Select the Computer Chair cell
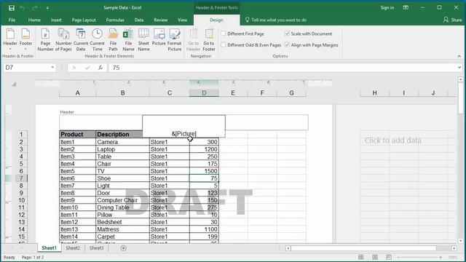Screen dimensions: 466x262 (x=122, y=200)
